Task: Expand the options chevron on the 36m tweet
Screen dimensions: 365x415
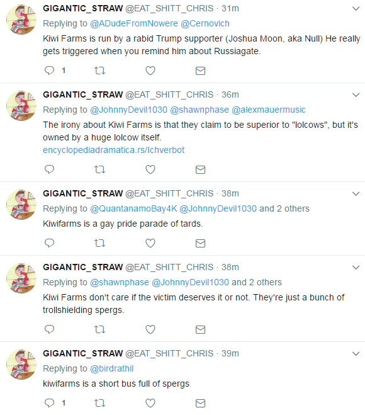Action: coord(356,94)
